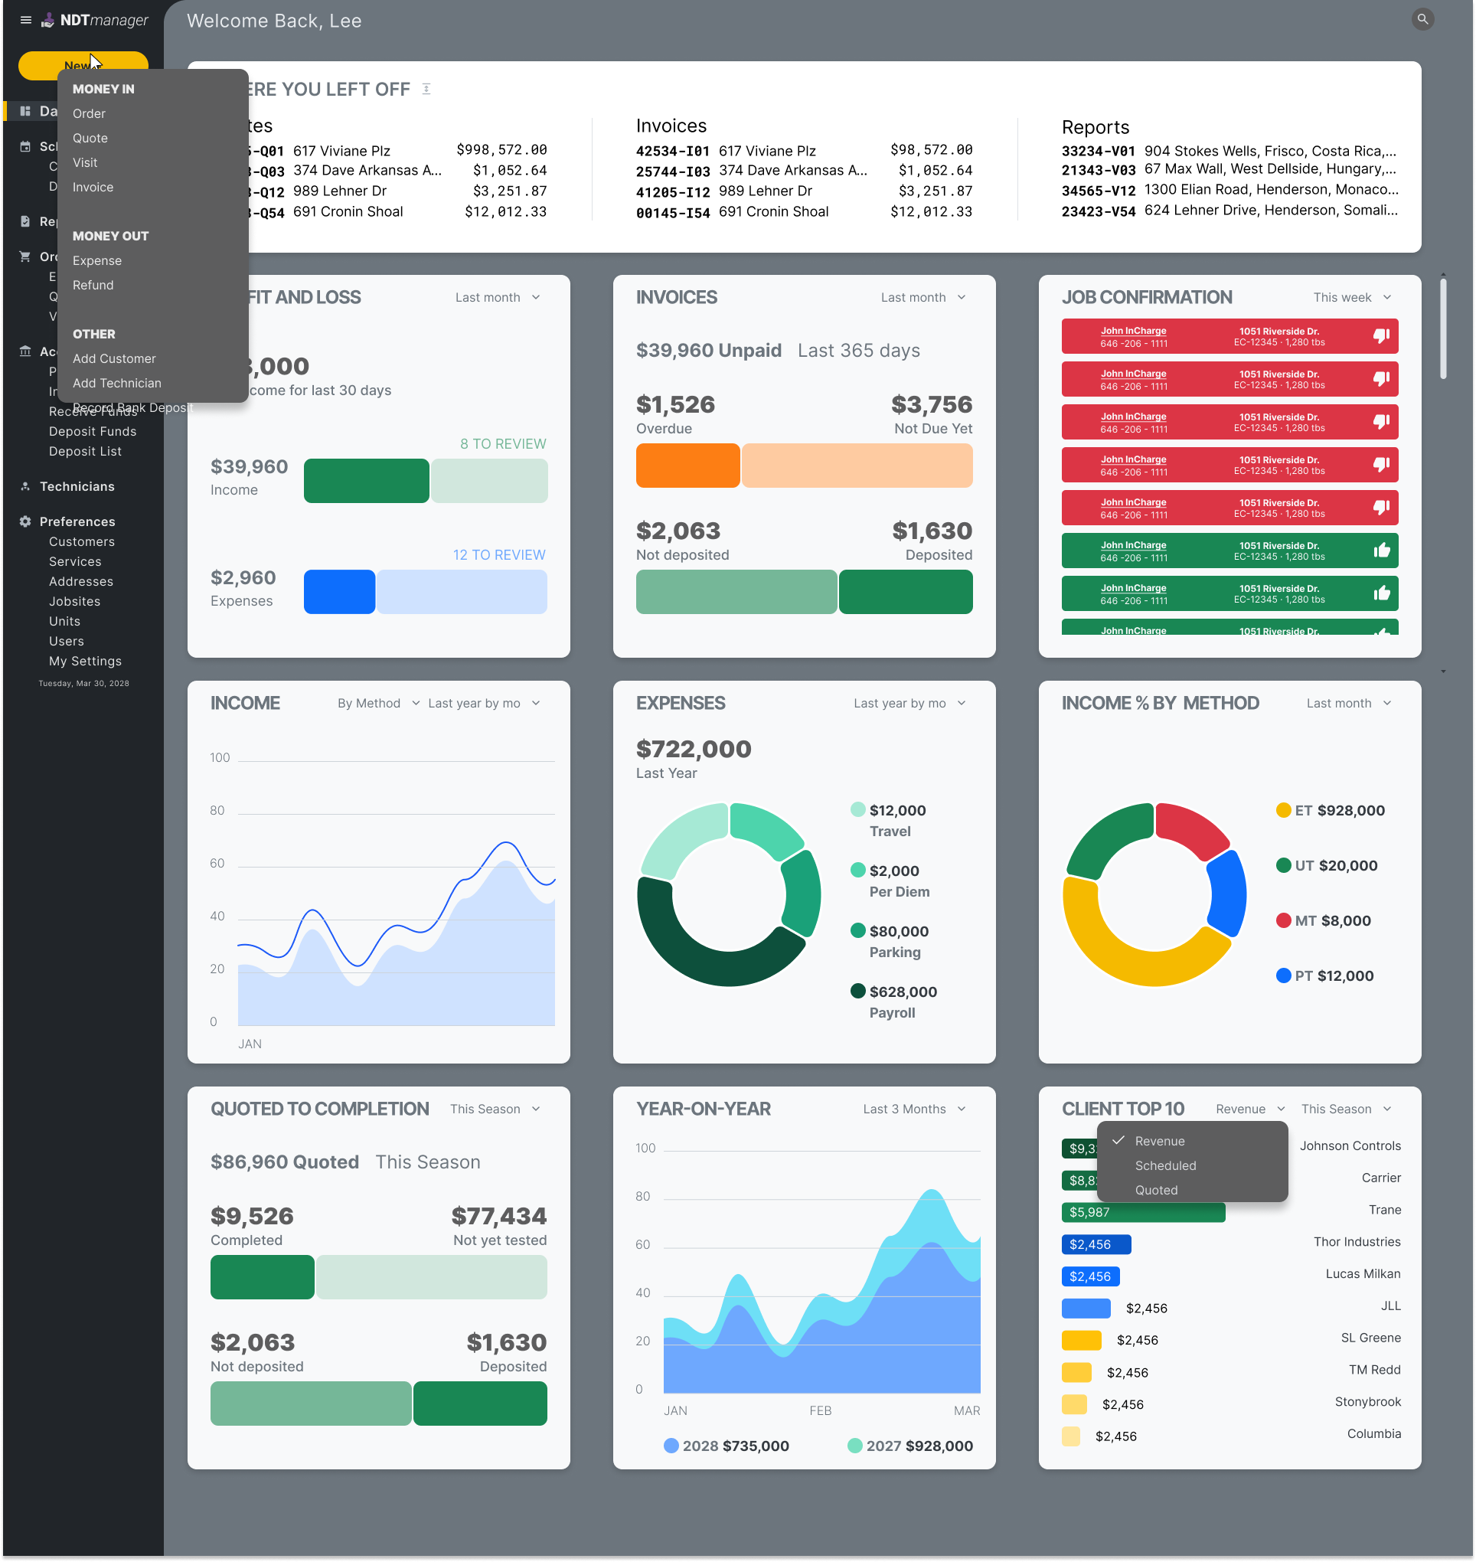Click the dark green Income bar segment
1476x1562 pixels.
point(366,480)
